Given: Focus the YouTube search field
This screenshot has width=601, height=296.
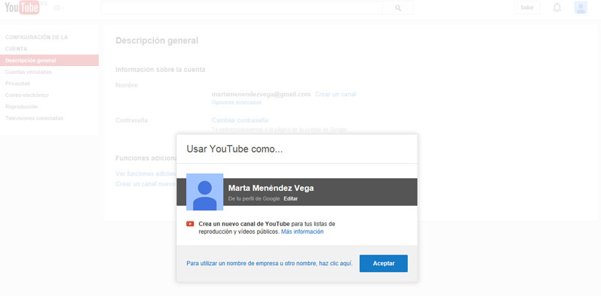Looking at the screenshot, I should tap(242, 8).
